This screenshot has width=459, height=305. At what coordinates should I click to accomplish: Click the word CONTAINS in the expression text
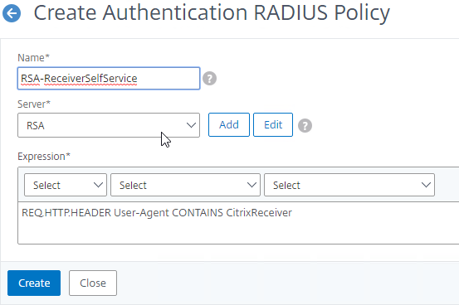pyautogui.click(x=198, y=213)
